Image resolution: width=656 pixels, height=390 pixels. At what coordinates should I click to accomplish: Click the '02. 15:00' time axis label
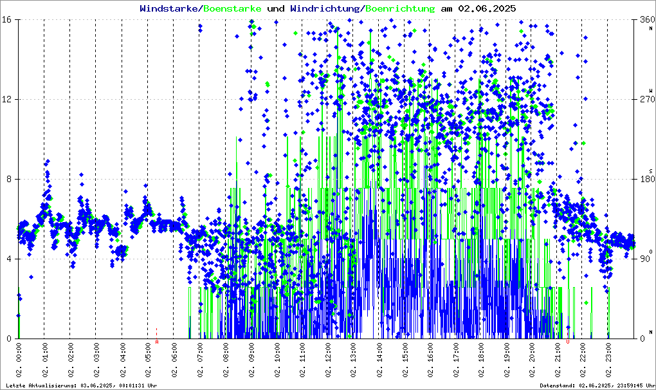point(405,360)
